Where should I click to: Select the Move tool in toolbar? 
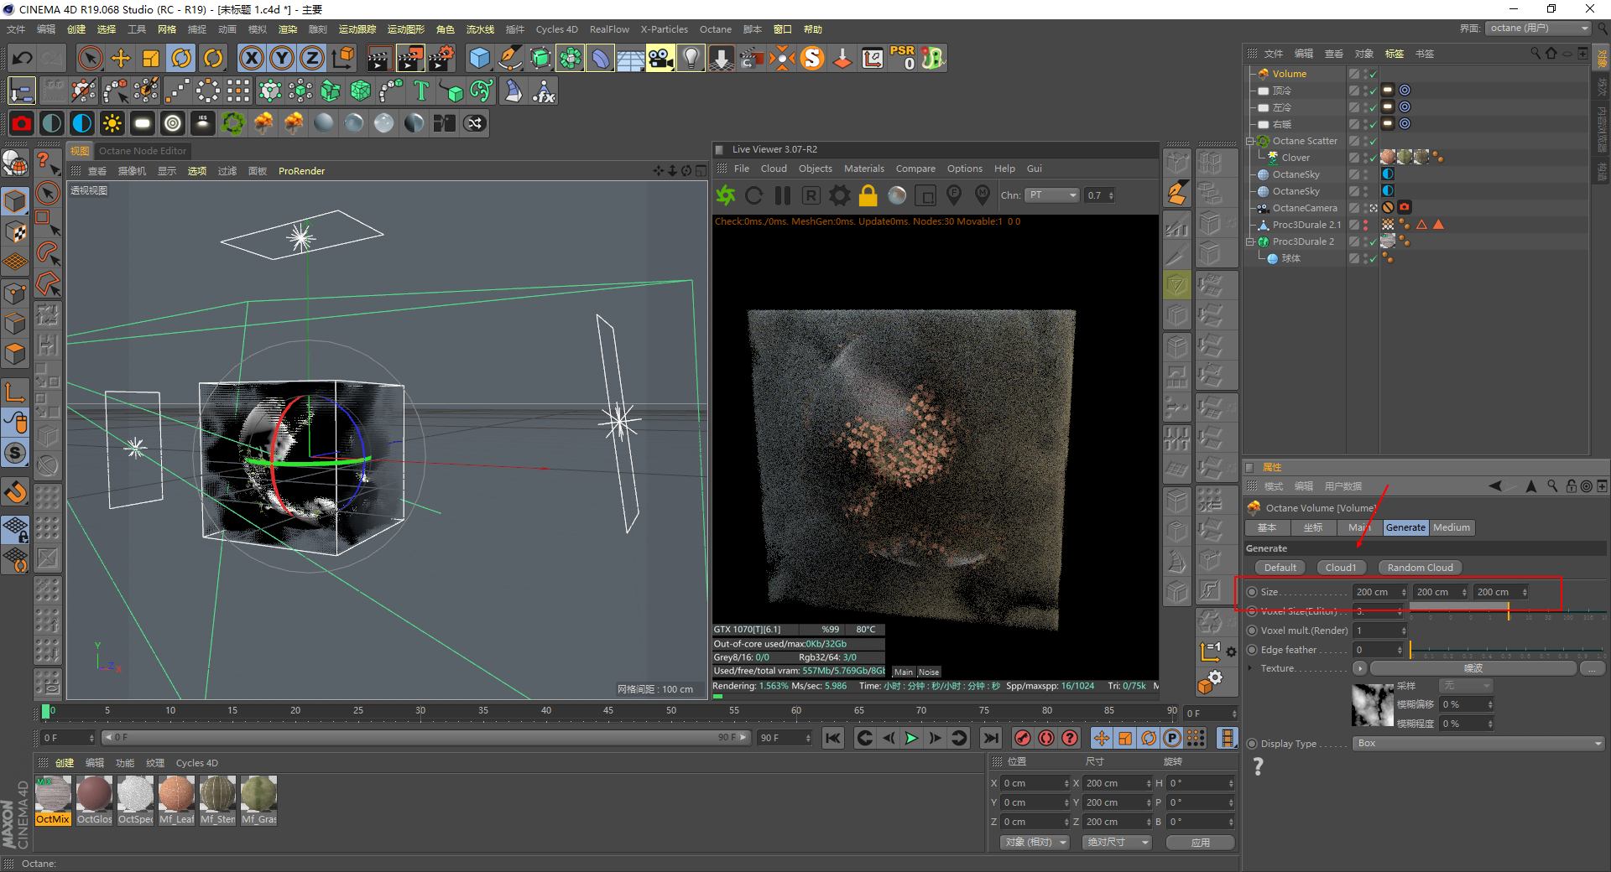pyautogui.click(x=121, y=58)
